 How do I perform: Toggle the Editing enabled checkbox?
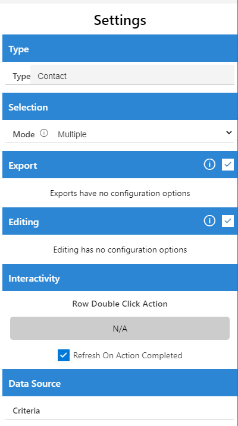coord(228,221)
